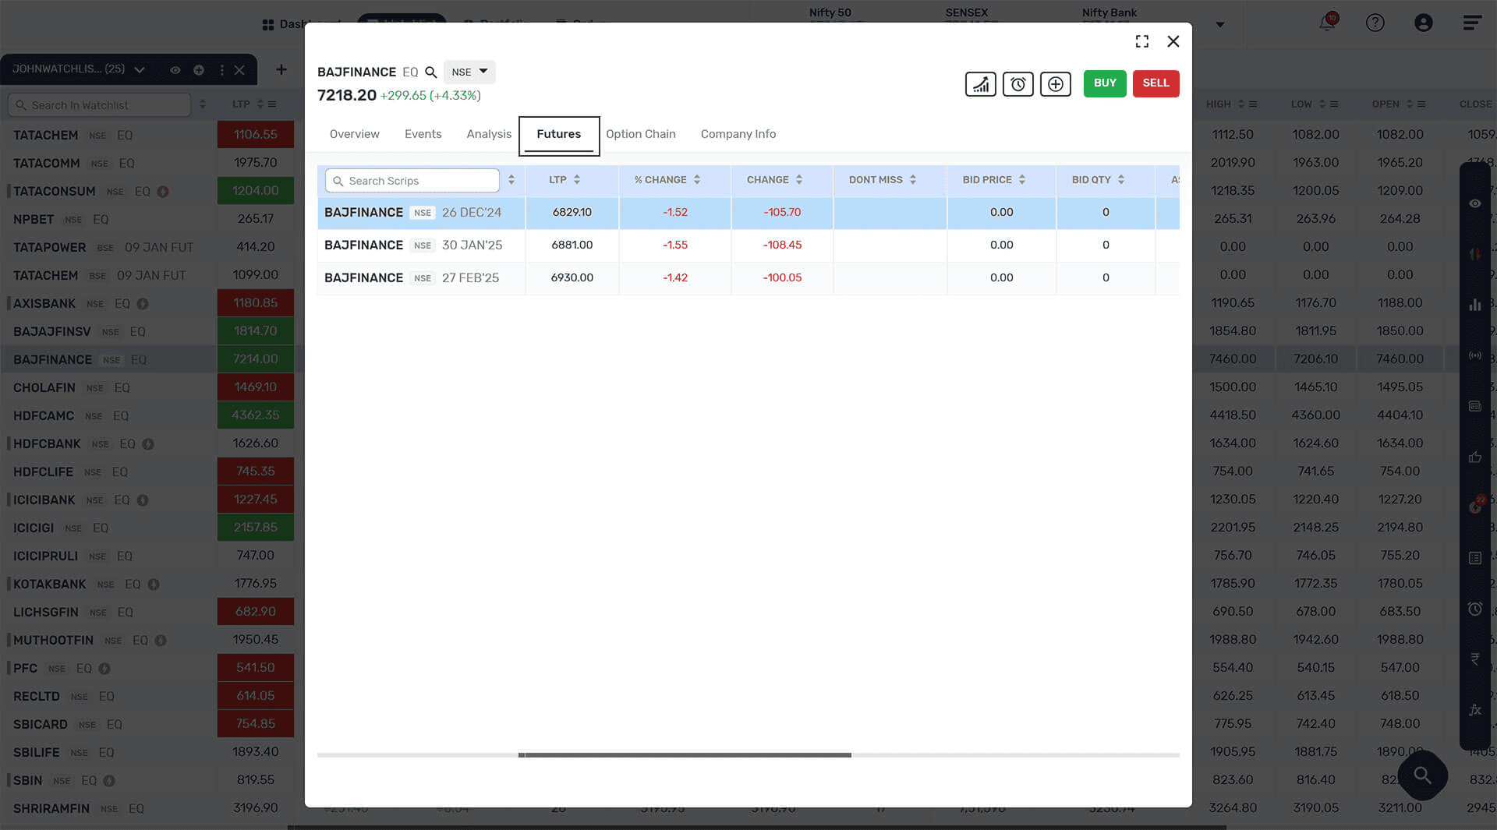This screenshot has width=1497, height=830.
Task: Click the Dashboard grid icon
Action: pyautogui.click(x=268, y=24)
